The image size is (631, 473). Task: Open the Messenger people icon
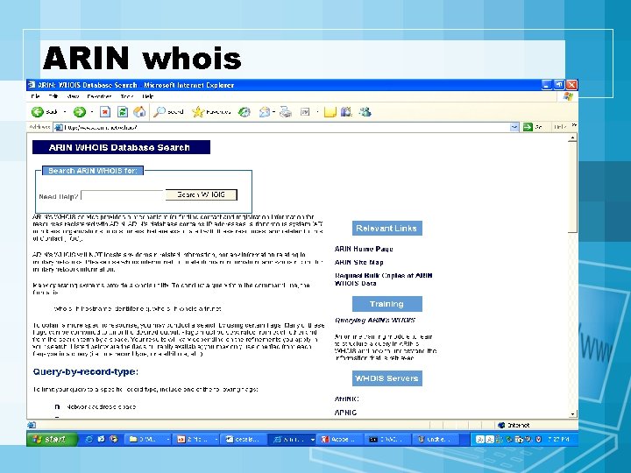[365, 112]
